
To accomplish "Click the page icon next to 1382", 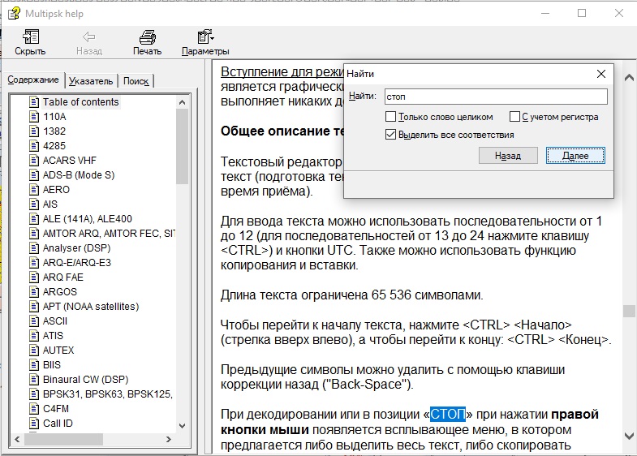I will point(35,131).
